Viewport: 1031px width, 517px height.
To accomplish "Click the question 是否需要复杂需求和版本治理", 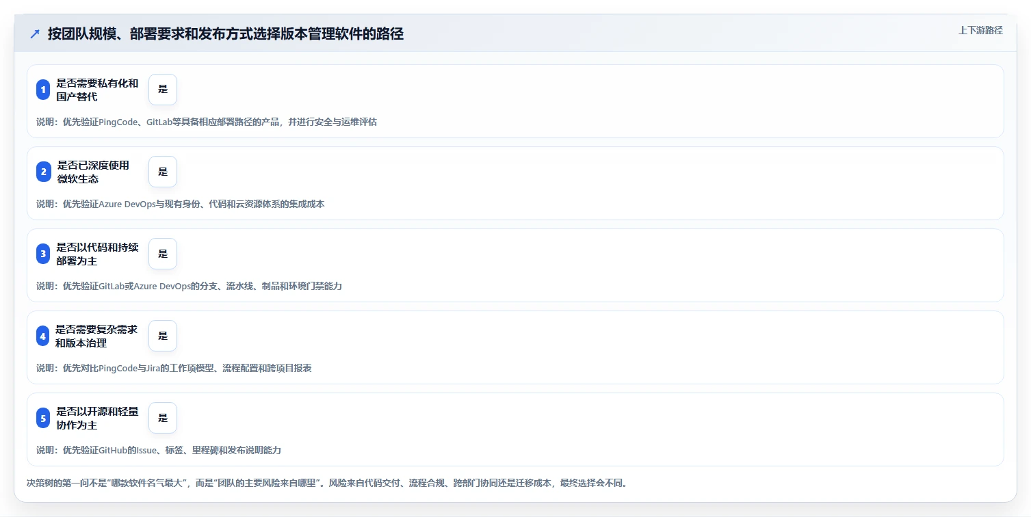I will point(96,336).
